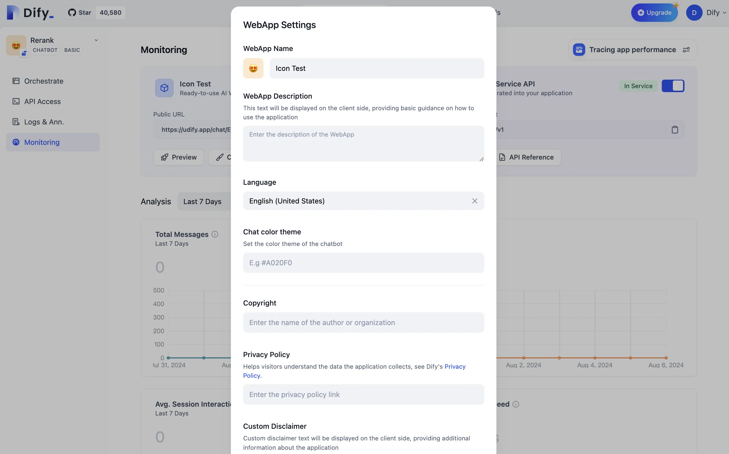729x454 pixels.
Task: Open API Access in the sidebar
Action: 42,101
